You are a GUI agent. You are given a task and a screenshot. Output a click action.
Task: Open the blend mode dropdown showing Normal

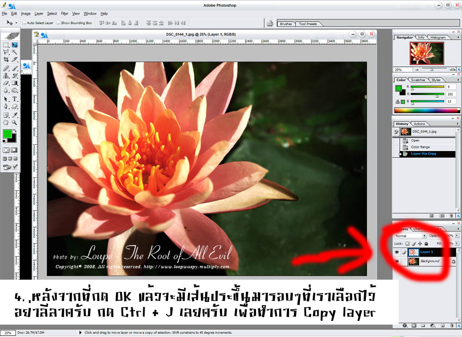(410, 236)
